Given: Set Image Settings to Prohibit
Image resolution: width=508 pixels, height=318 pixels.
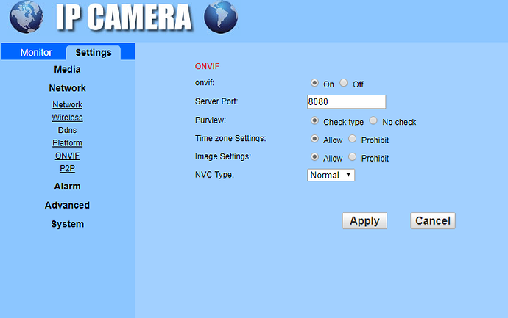Looking at the screenshot, I should (x=353, y=157).
